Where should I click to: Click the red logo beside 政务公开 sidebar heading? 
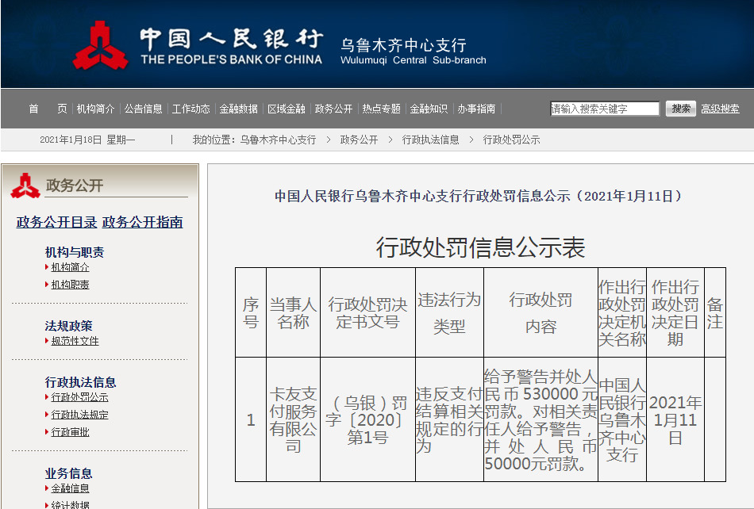(x=25, y=186)
